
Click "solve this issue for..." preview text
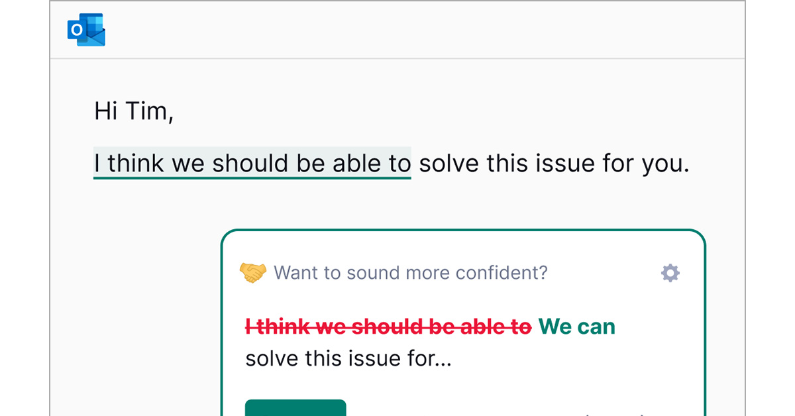point(348,360)
